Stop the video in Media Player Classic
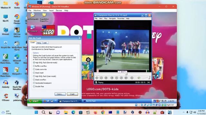This screenshot has width=206, height=115. tap(106, 78)
